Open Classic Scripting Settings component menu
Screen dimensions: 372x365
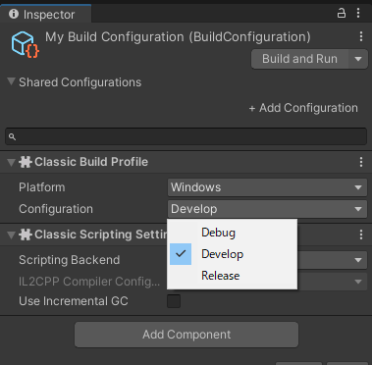click(361, 235)
